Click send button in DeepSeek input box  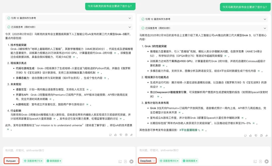[x=266, y=161]
